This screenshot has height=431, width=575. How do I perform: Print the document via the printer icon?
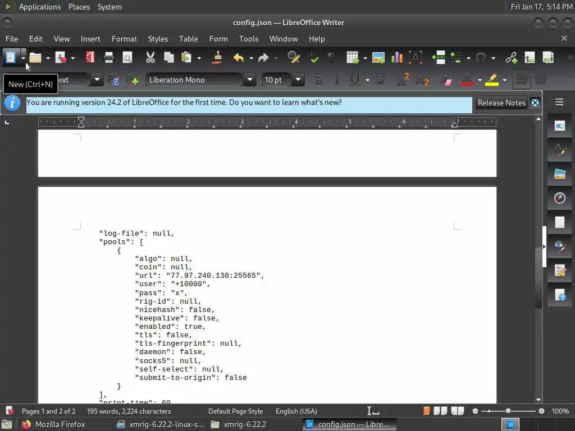pyautogui.click(x=109, y=58)
